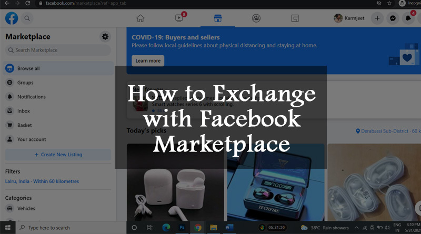Select Browse all in sidebar
Screen dimensions: 421x234
click(58, 68)
